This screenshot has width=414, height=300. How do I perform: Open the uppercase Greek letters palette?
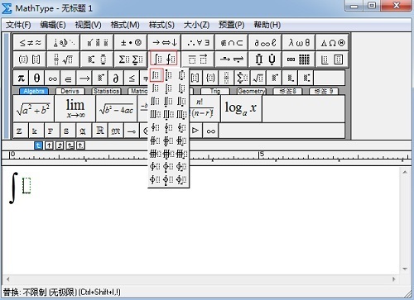[332, 42]
